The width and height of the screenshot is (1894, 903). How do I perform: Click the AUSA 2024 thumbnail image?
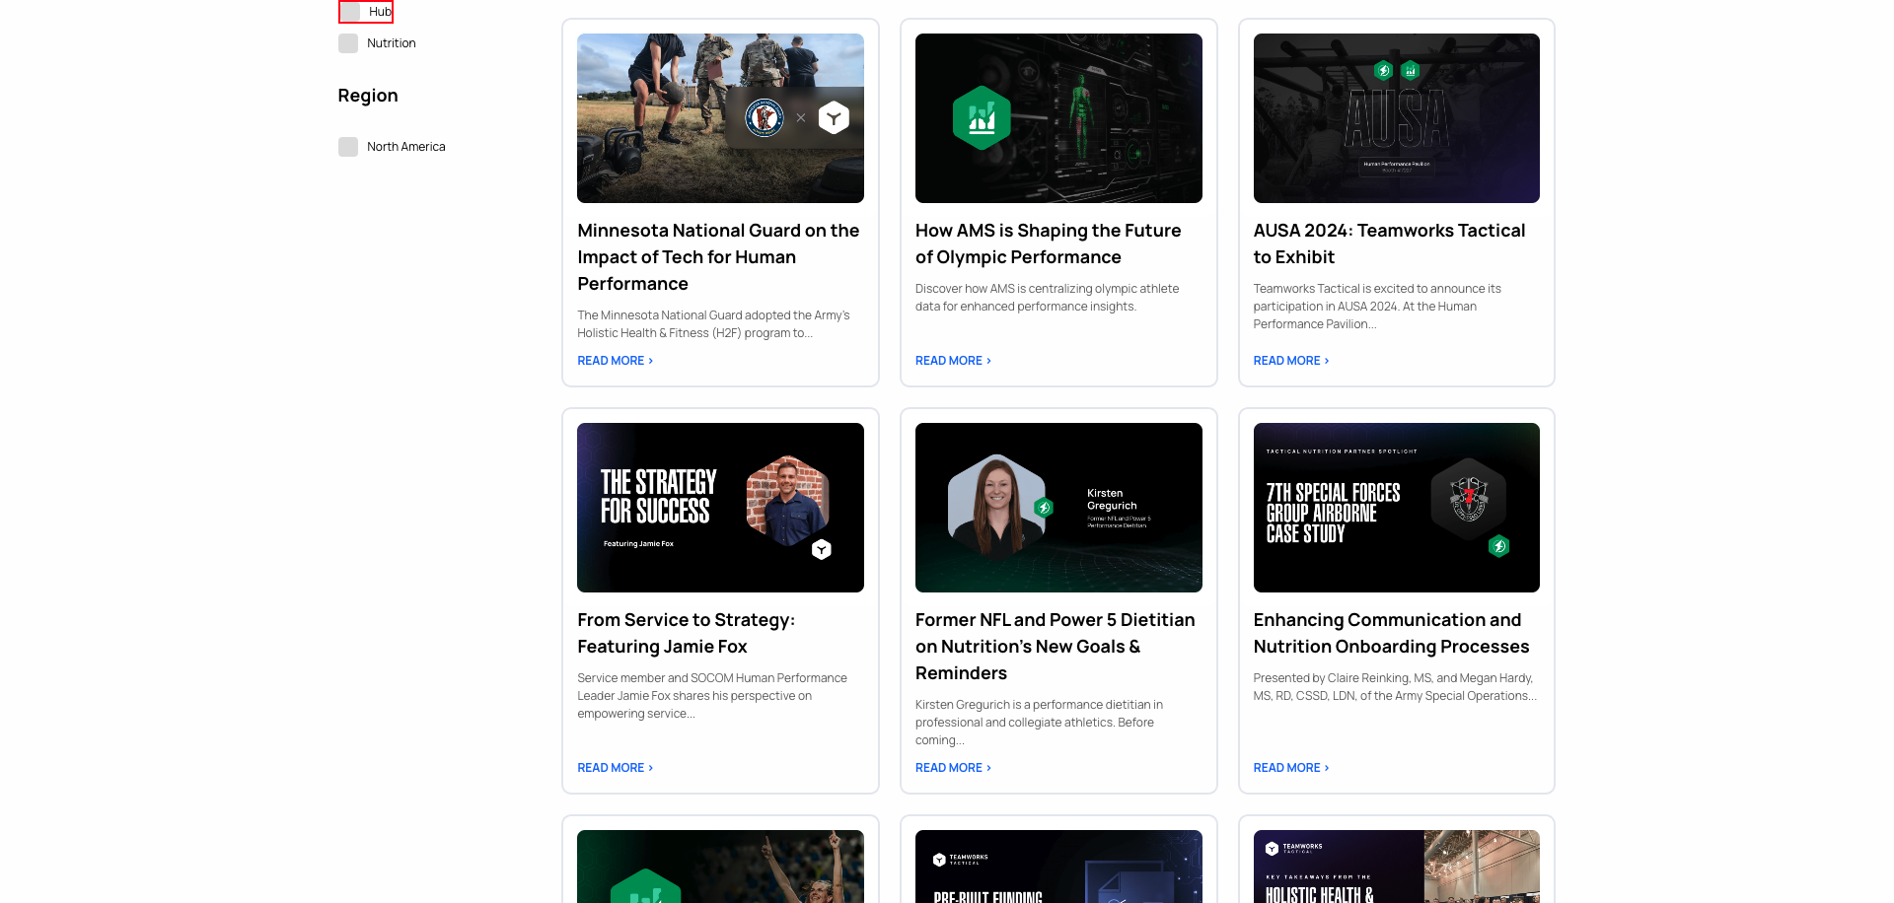(1396, 117)
